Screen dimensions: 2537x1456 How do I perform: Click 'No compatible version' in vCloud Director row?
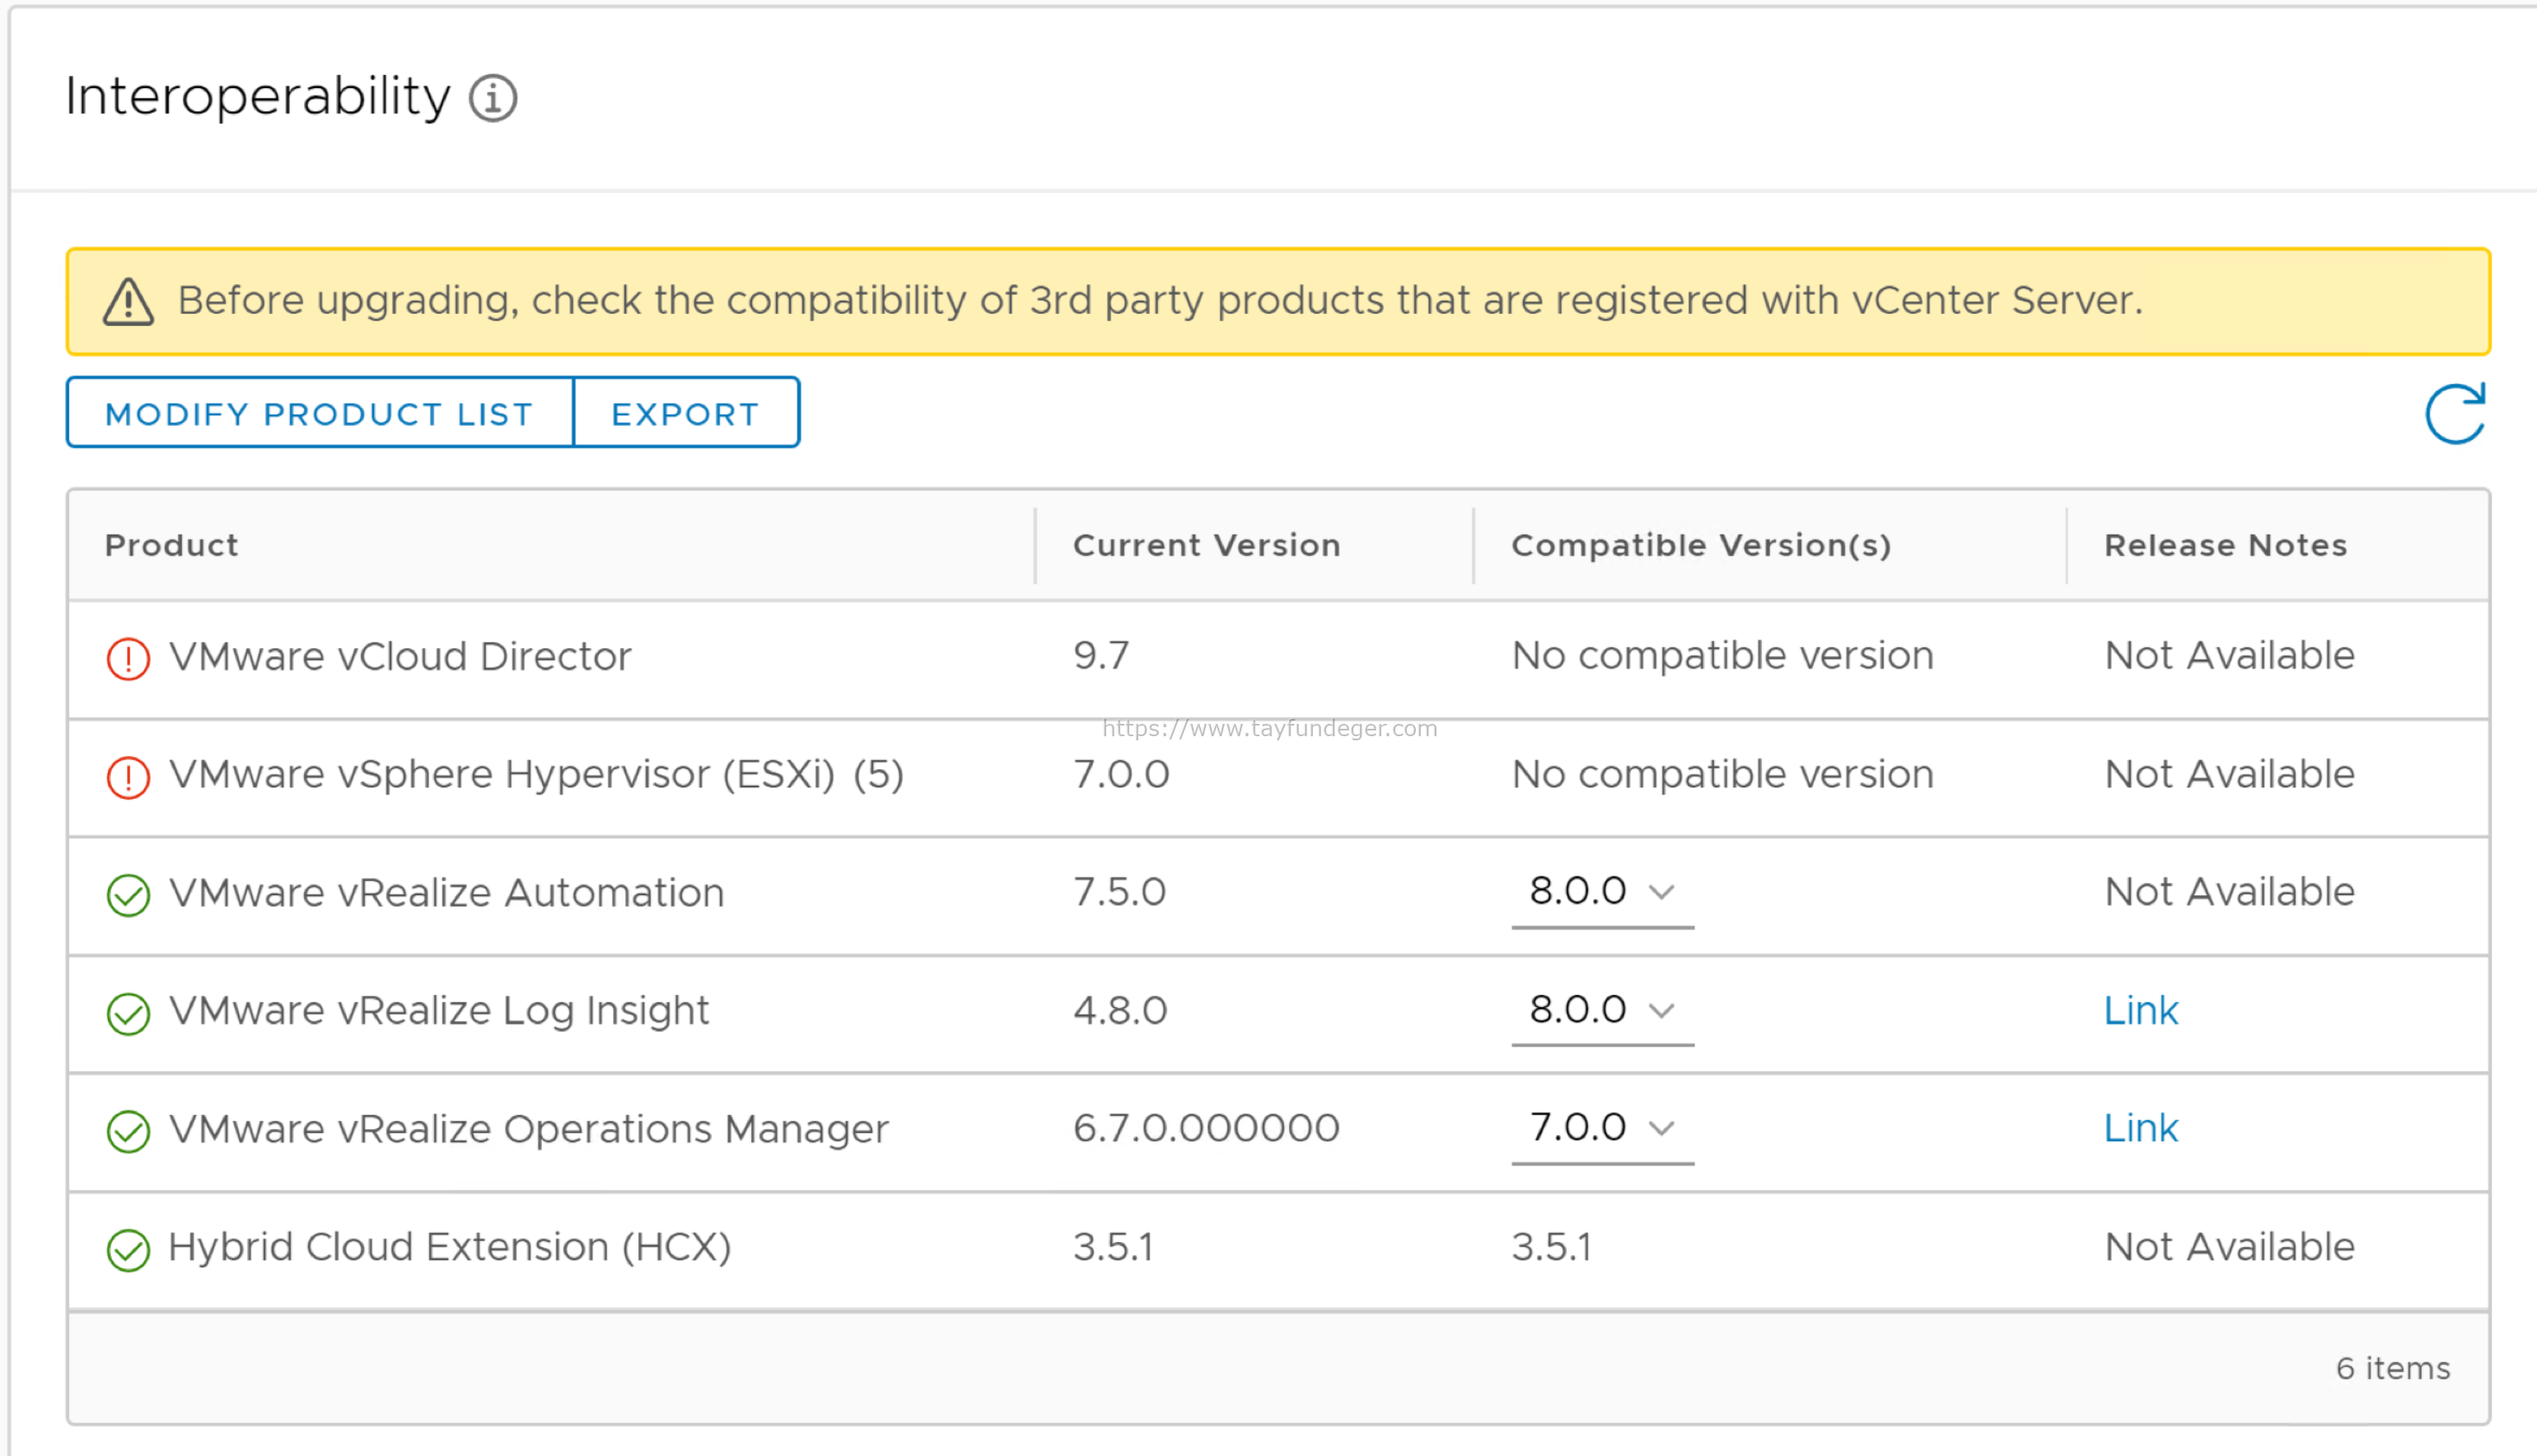coord(1722,656)
